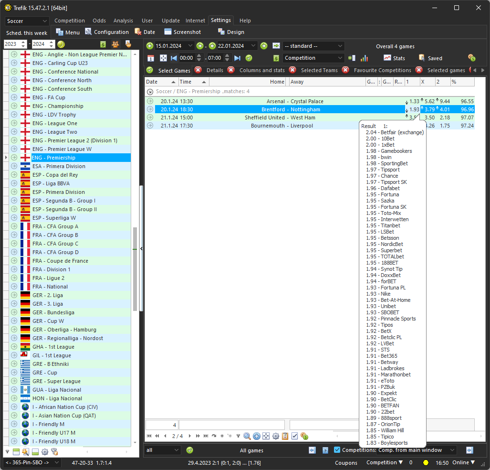Toggle the checkmark icon in grid toolbar
The image size is (490, 470).
[x=294, y=436]
